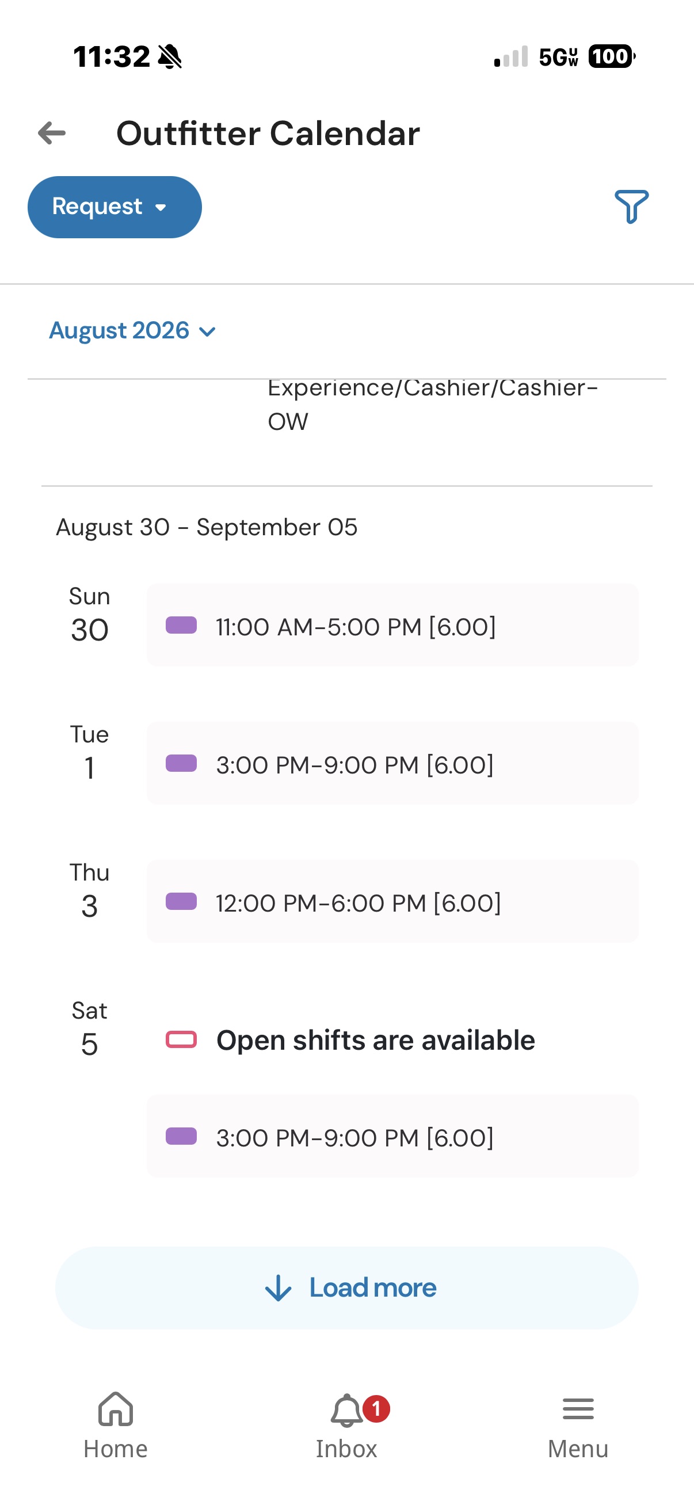Open the hamburger Menu tab
Screen dimensions: 694x1509
[577, 1425]
